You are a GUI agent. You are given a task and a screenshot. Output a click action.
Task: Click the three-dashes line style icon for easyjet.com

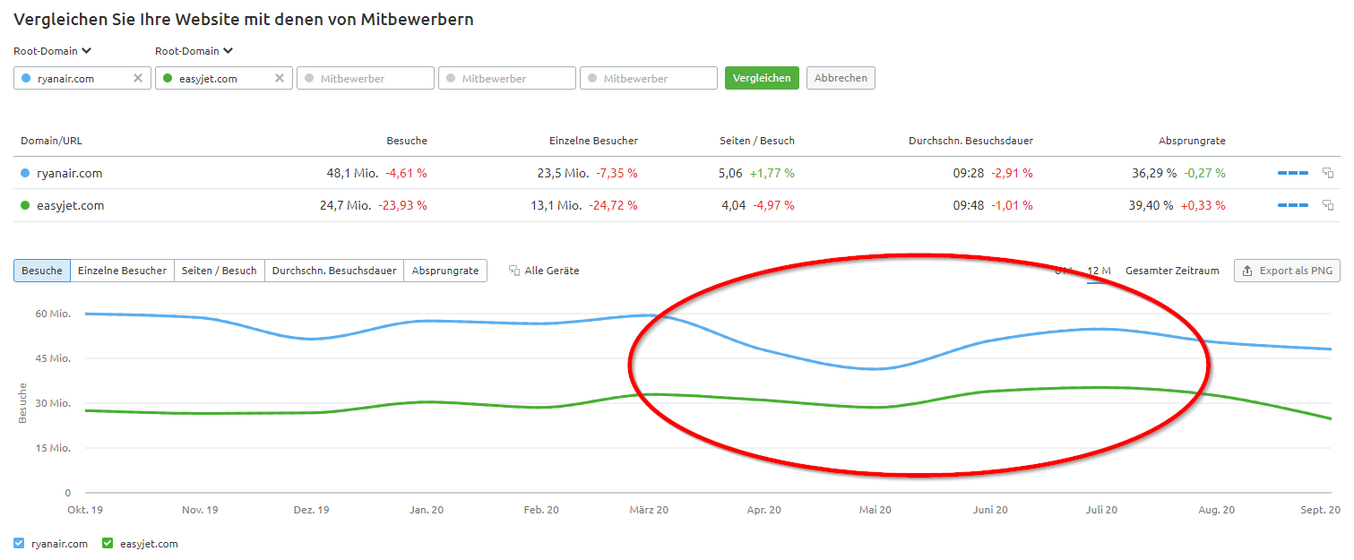click(1292, 204)
